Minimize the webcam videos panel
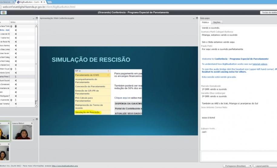277x168 pixels. [33, 119]
